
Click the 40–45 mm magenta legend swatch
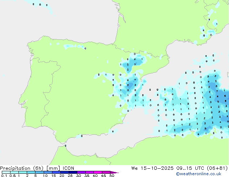[x=98, y=172]
